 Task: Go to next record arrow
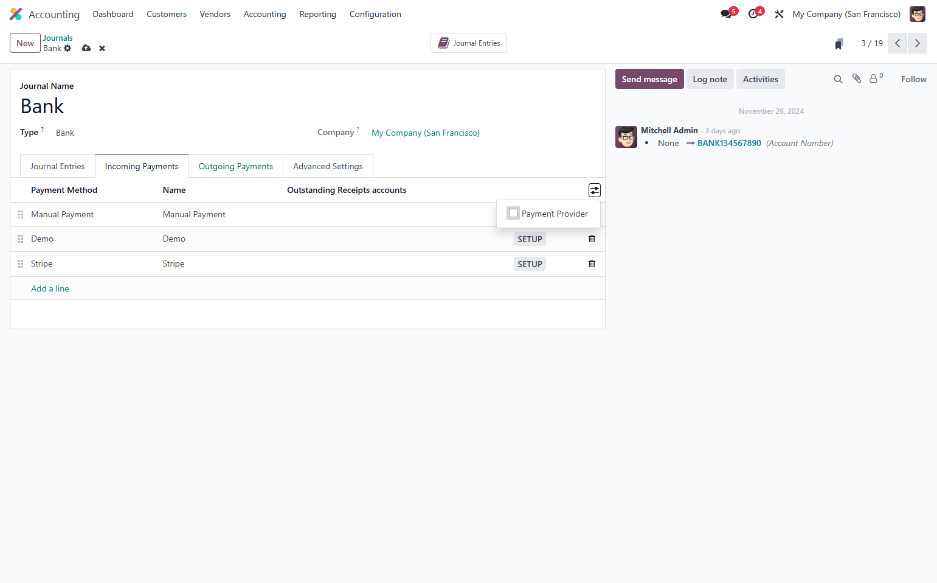point(918,43)
